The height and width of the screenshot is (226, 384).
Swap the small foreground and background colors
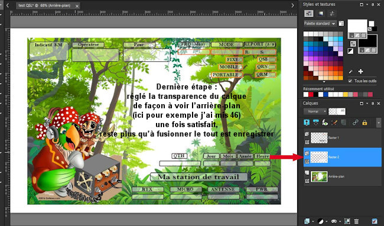370,29
